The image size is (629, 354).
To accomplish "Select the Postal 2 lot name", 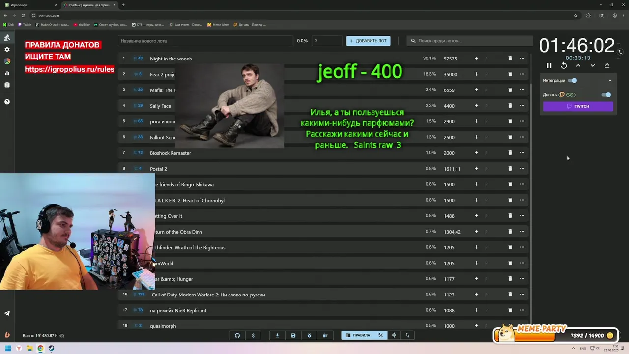I will point(158,169).
